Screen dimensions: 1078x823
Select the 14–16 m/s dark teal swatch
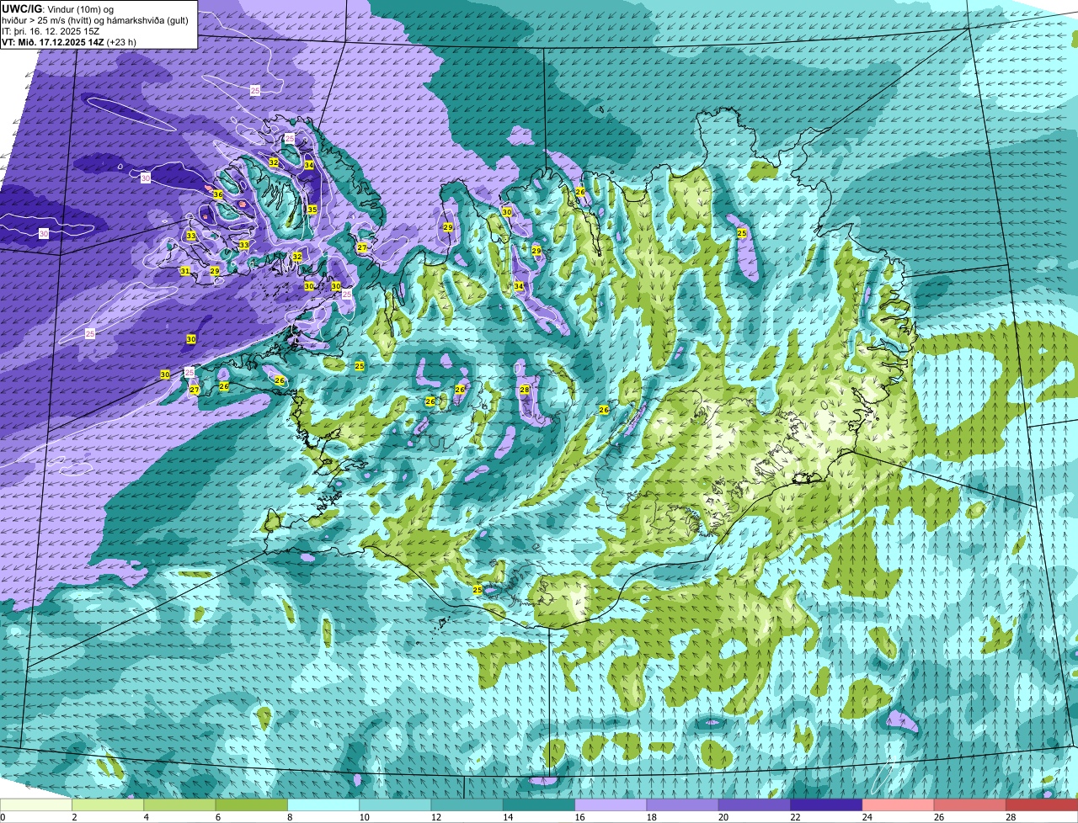(539, 804)
